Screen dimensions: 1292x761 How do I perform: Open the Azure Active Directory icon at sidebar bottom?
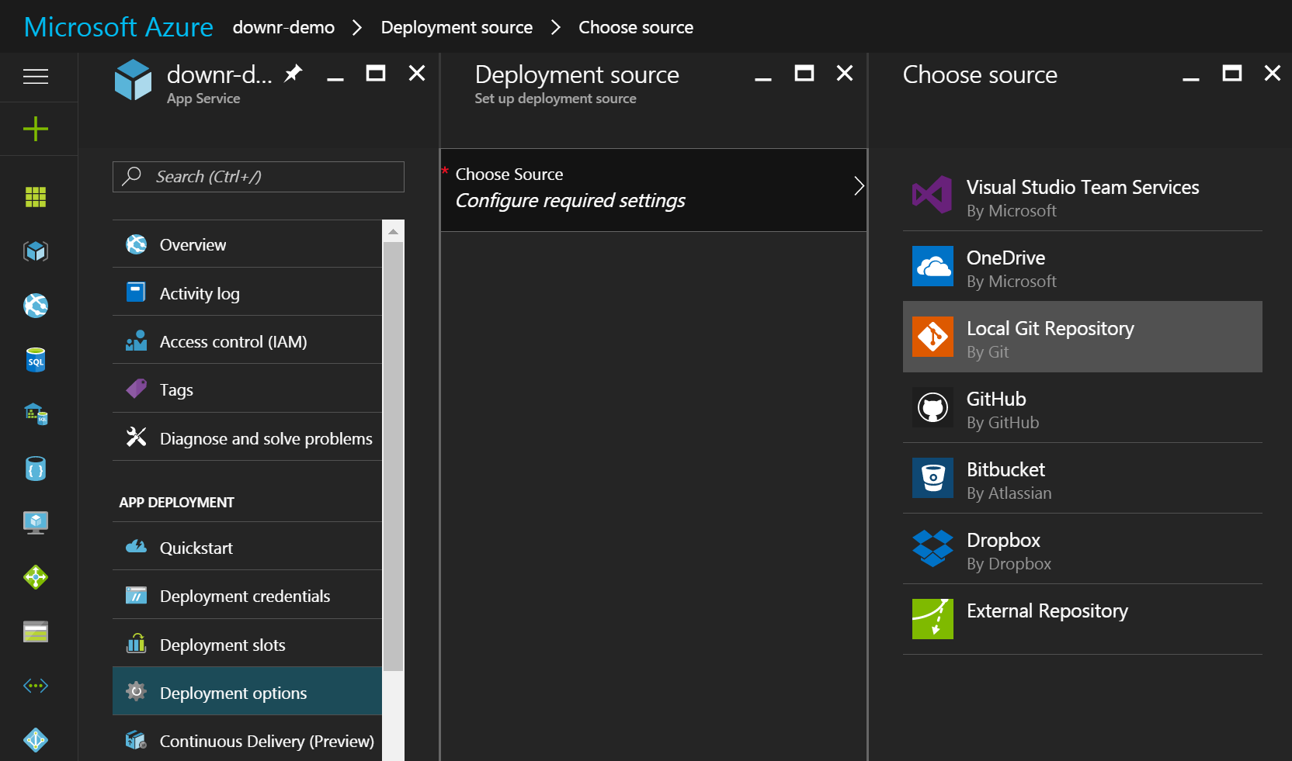(36, 740)
